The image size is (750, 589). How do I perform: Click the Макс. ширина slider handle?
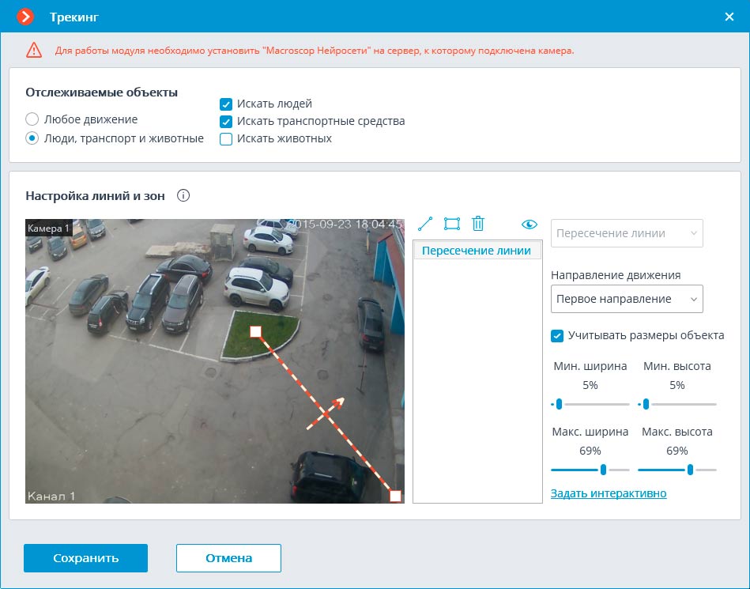pyautogui.click(x=603, y=470)
